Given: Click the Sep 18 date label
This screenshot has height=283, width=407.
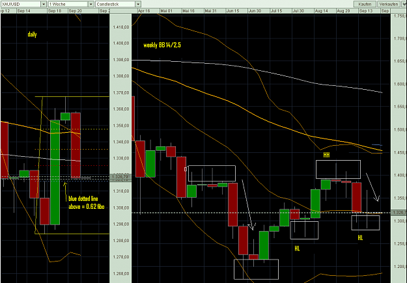Looking at the screenshot, I should (55, 11).
